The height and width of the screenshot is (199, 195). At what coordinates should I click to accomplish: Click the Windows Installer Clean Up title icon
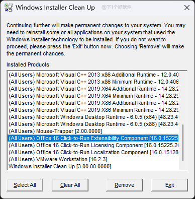9,8
